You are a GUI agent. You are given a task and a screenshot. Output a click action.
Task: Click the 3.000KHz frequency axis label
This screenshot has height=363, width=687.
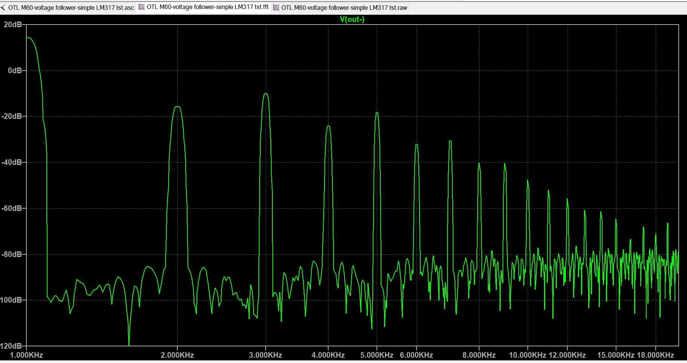pyautogui.click(x=266, y=355)
